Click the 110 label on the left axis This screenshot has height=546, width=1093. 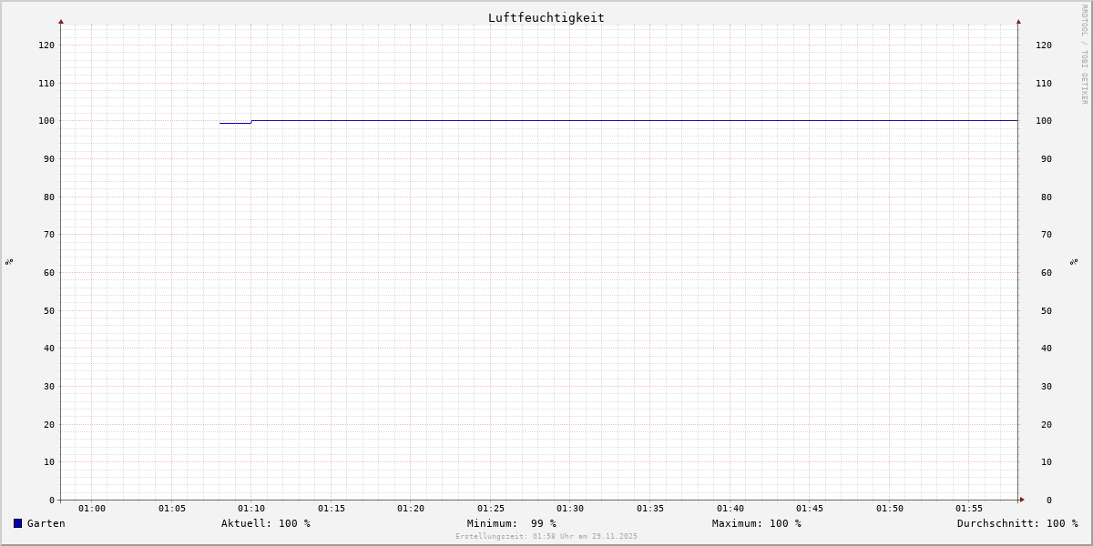tap(46, 84)
